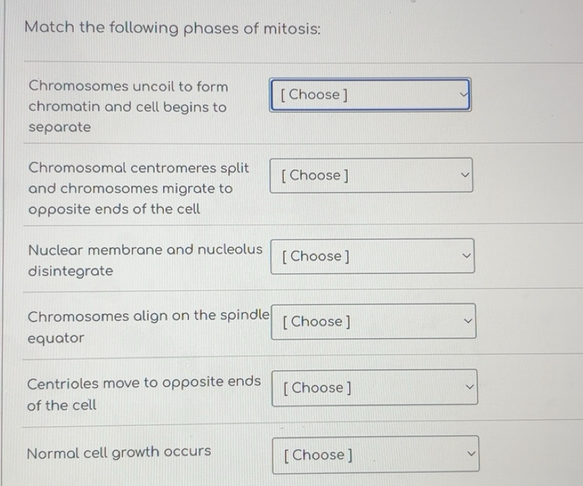Open the dropdown for 'Centrioles move to opposite ends'

coord(373,387)
